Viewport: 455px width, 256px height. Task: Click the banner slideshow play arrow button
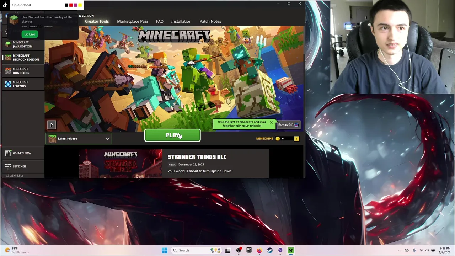[x=52, y=124]
